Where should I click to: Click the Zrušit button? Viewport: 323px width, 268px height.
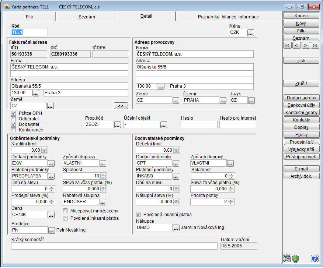coord(301,84)
